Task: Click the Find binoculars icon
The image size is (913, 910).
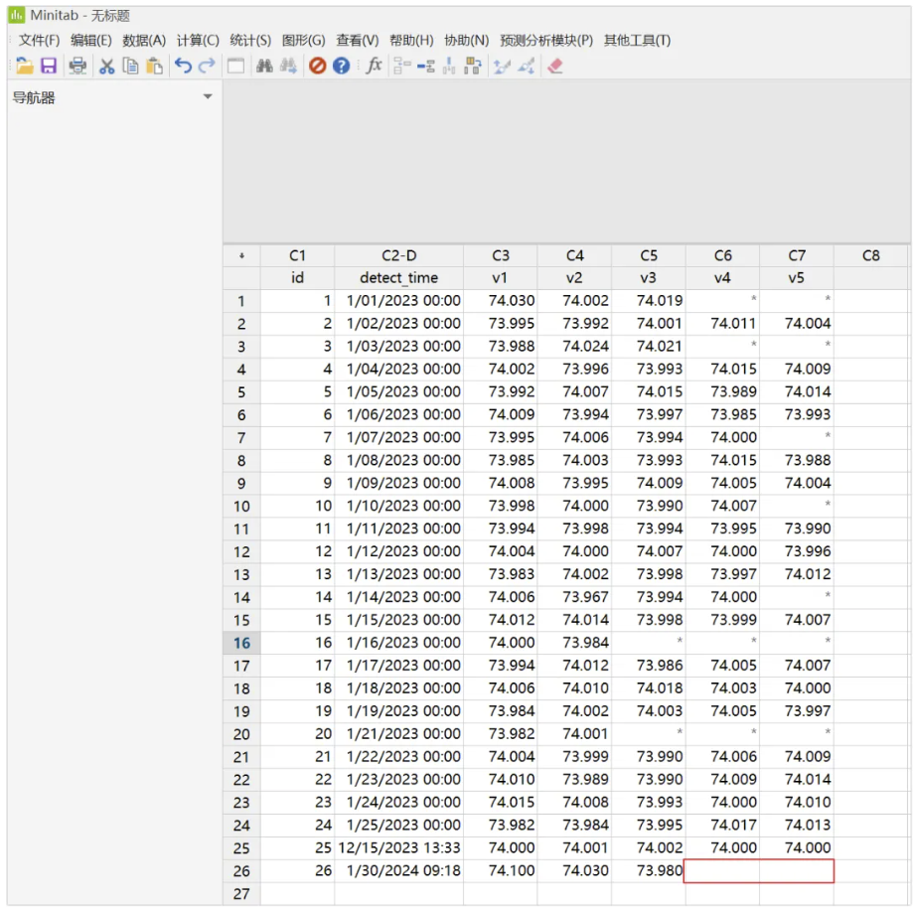Action: coord(264,66)
